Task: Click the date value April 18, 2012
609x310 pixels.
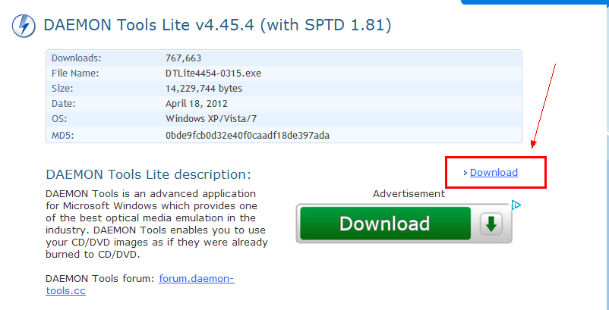Action: 196,103
